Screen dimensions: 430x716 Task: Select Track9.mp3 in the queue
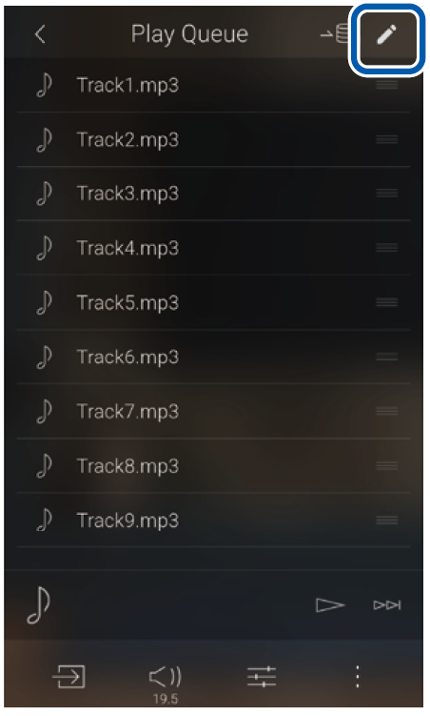pos(214,521)
